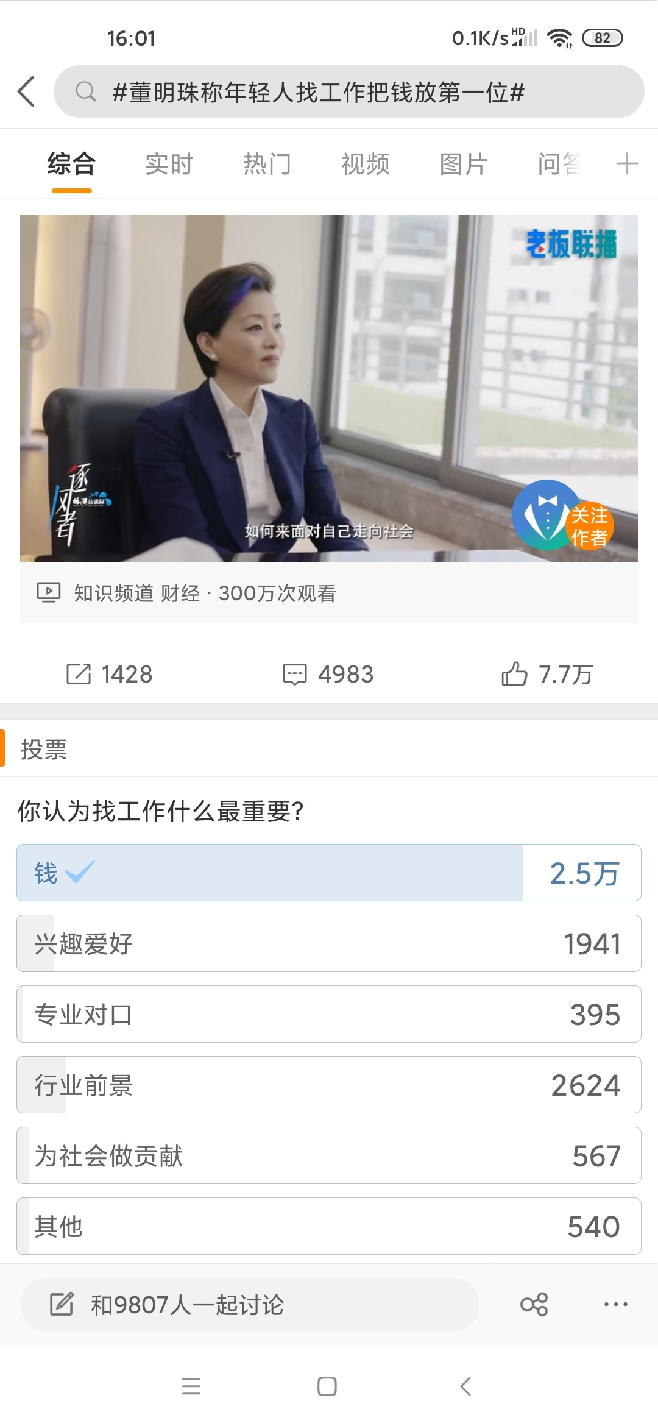The height and width of the screenshot is (1426, 658).
Task: Tap the 和9807人一起讨论 comment field
Action: [250, 1304]
